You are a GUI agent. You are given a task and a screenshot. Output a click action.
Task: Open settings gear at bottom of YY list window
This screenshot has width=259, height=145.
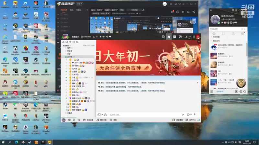(241, 92)
